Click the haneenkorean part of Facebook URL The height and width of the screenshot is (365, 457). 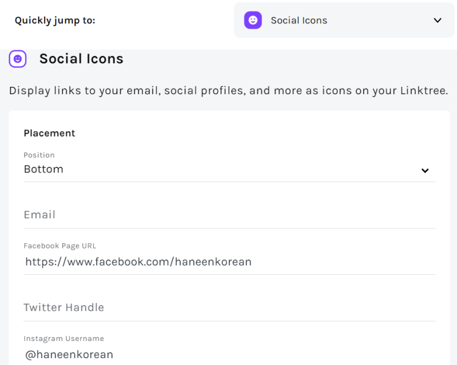click(x=213, y=262)
